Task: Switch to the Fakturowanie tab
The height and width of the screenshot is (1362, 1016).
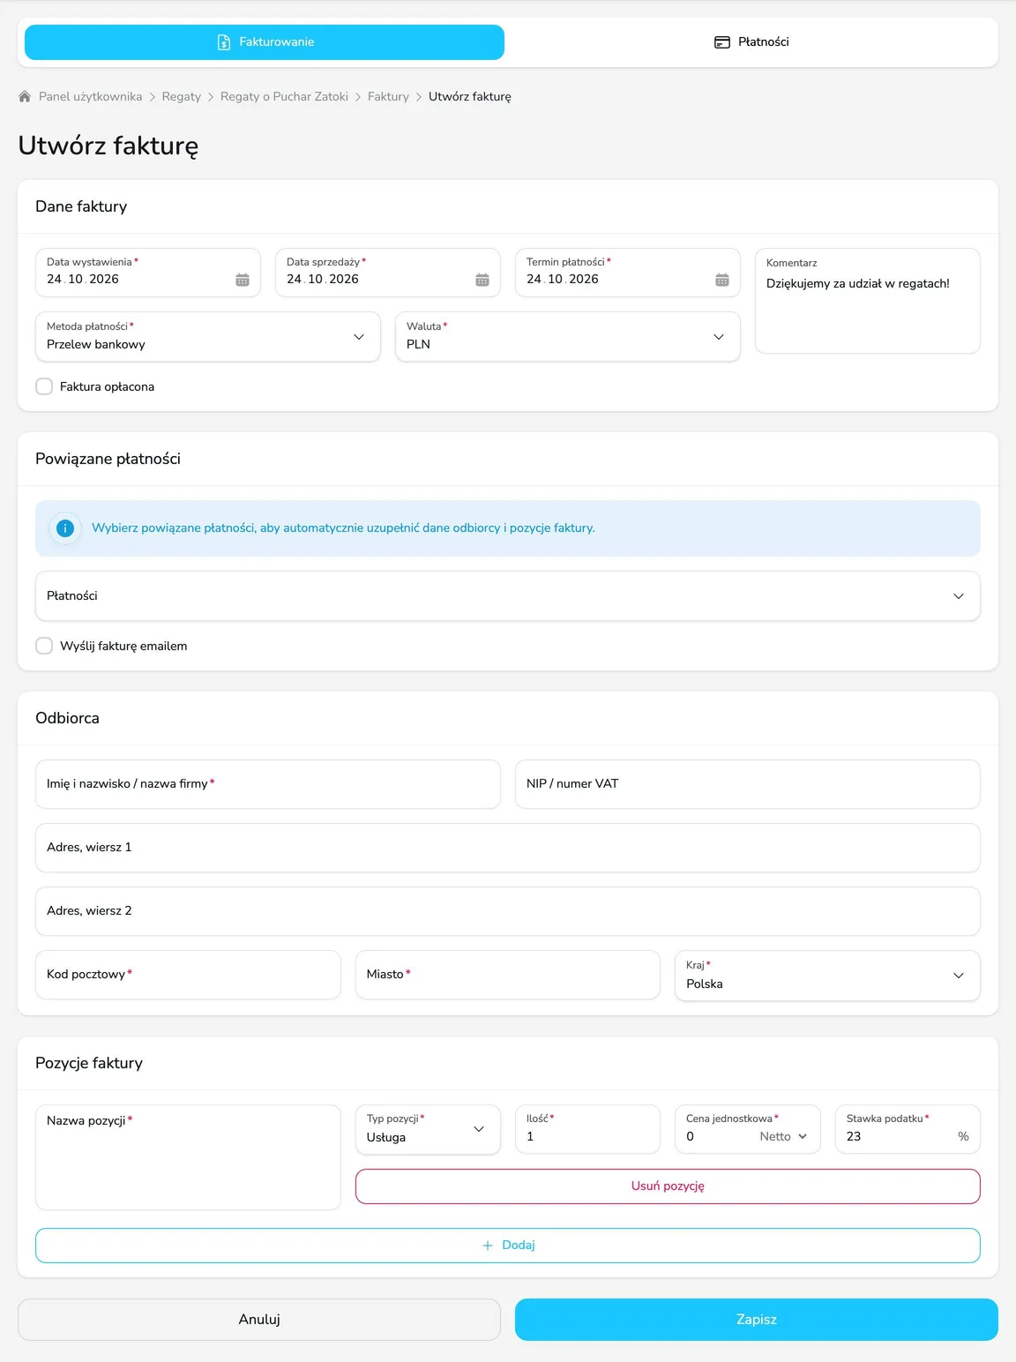Action: click(265, 42)
